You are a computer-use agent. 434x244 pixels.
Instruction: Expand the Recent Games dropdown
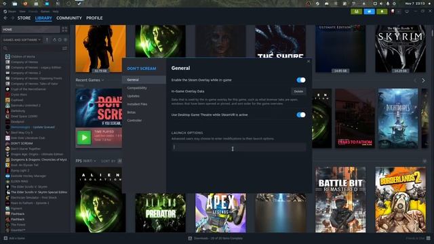coord(90,80)
